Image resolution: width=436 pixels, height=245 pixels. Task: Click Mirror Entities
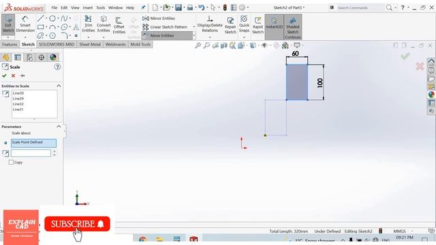159,18
